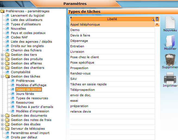
Task: Select the Demo task type row
Action: (112, 30)
